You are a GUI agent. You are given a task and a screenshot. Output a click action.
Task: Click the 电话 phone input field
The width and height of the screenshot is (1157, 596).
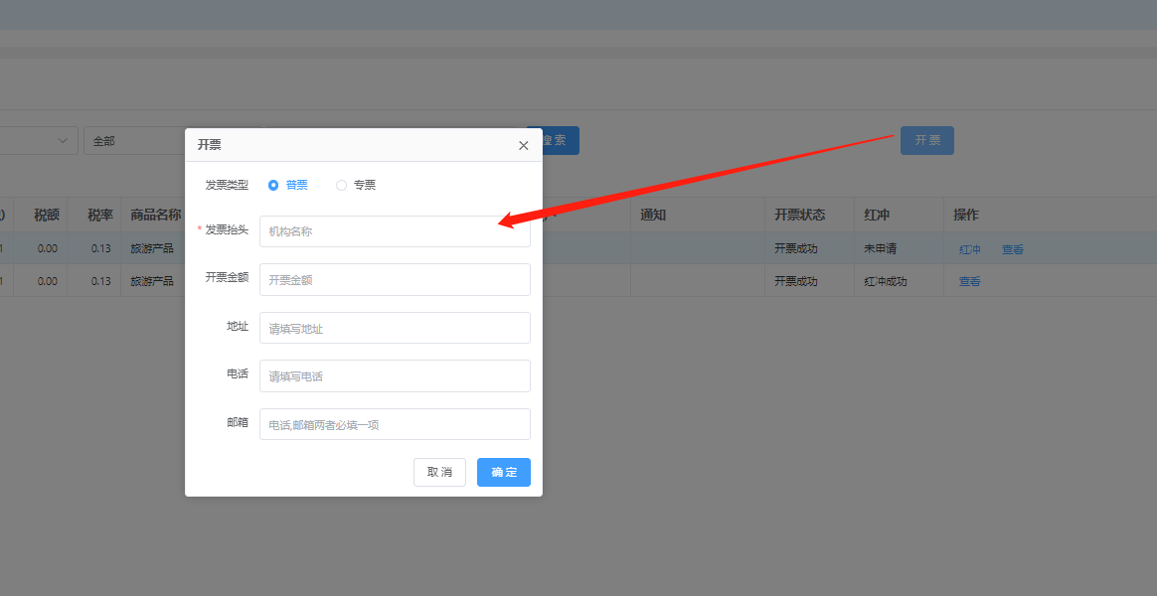[x=395, y=376]
